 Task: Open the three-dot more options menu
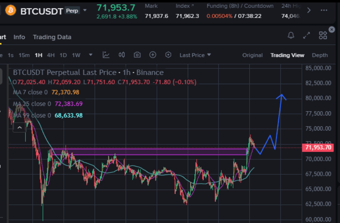click(x=324, y=10)
